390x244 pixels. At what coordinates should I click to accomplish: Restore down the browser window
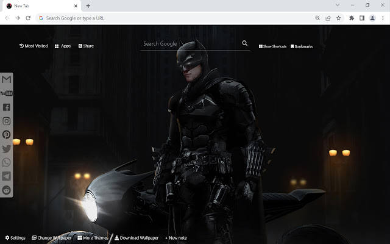[x=367, y=5]
